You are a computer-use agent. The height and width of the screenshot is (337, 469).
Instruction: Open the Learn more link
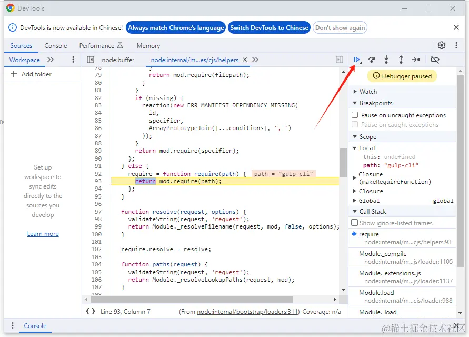pyautogui.click(x=43, y=234)
